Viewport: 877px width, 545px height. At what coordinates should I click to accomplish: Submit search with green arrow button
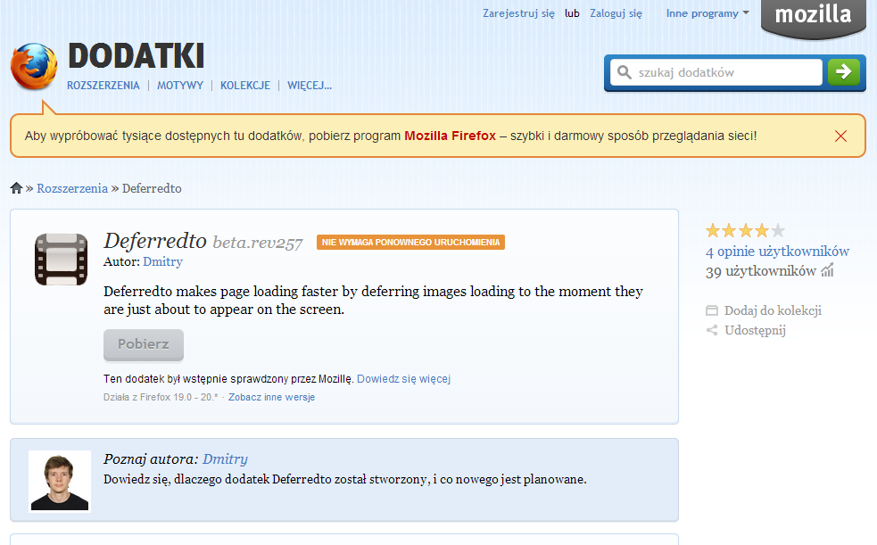click(x=843, y=72)
